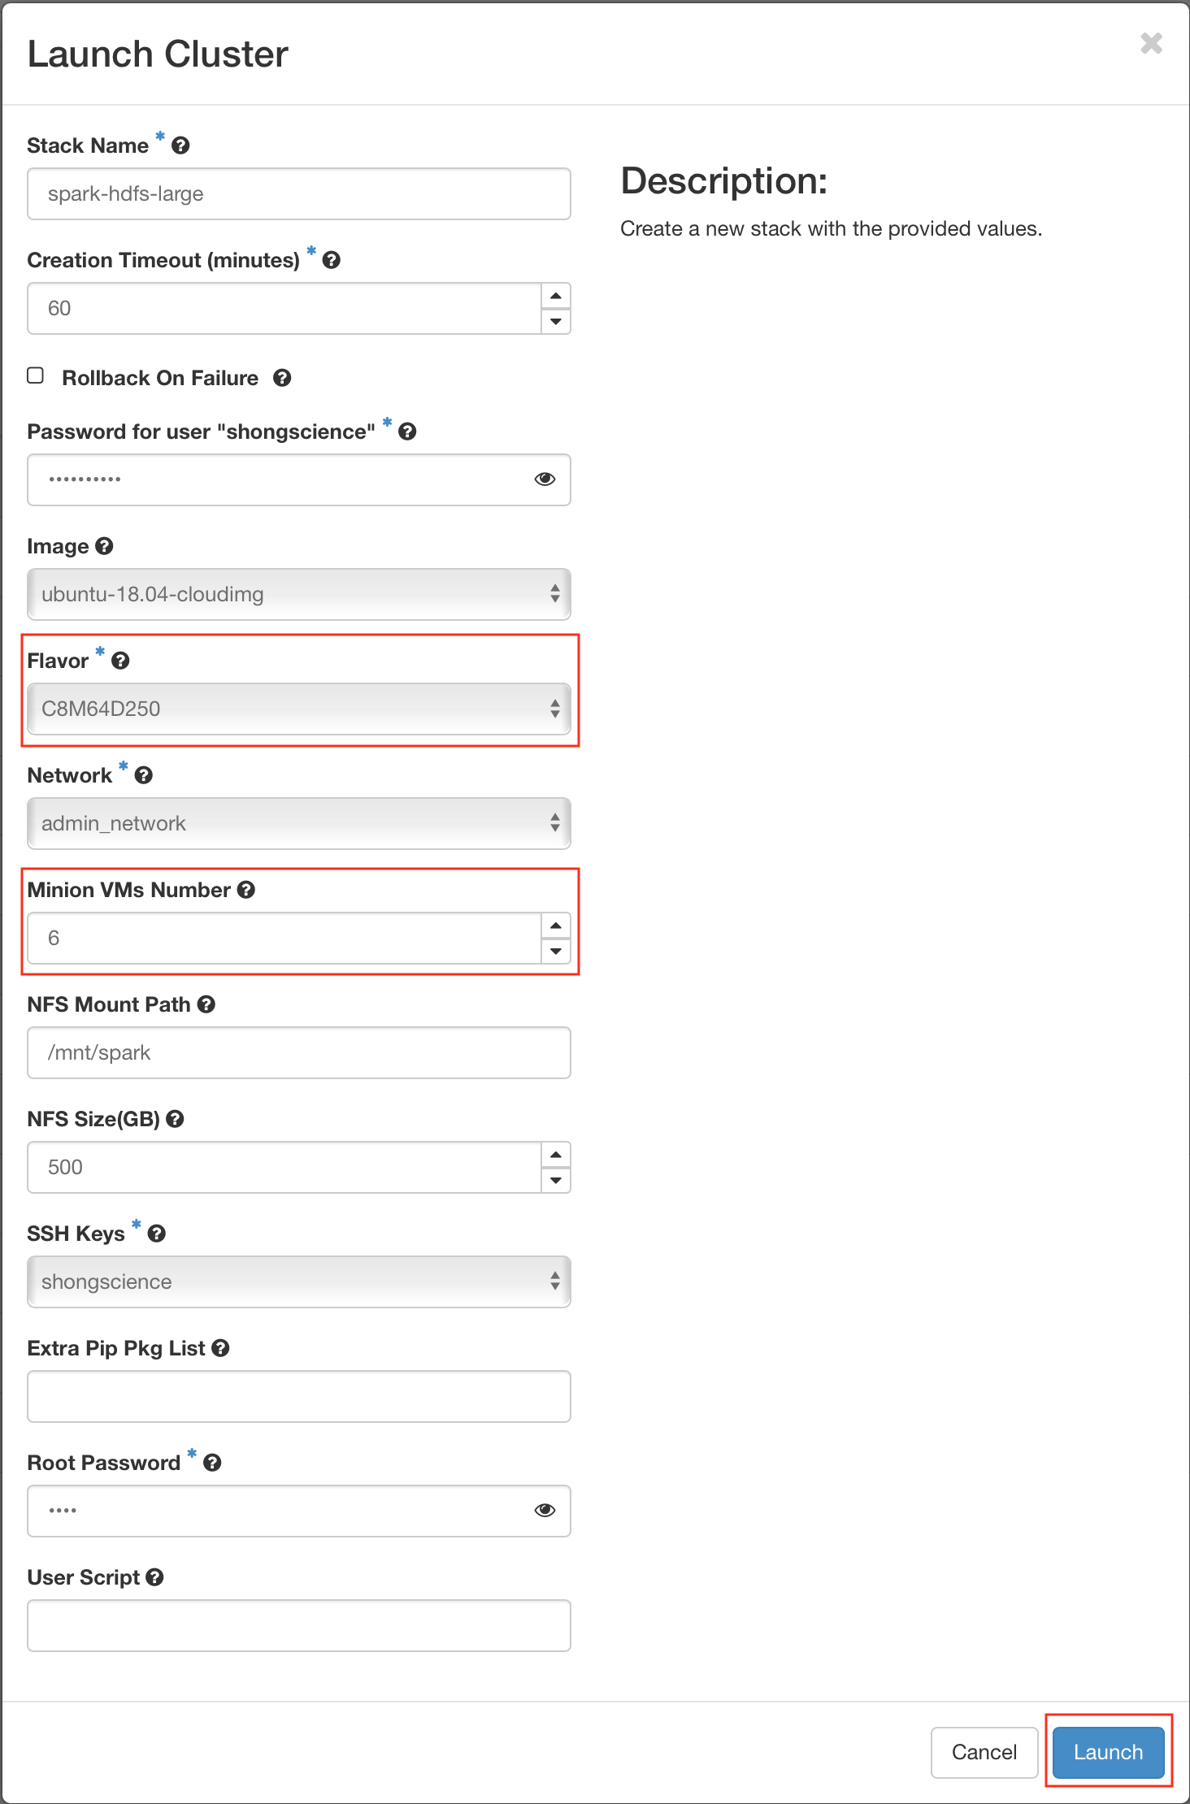
Task: Click the Network help question mark
Action: tap(144, 775)
